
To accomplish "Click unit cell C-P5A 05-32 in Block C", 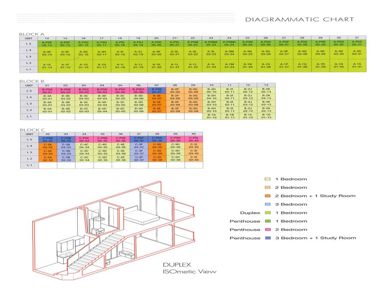I will click(47, 140).
